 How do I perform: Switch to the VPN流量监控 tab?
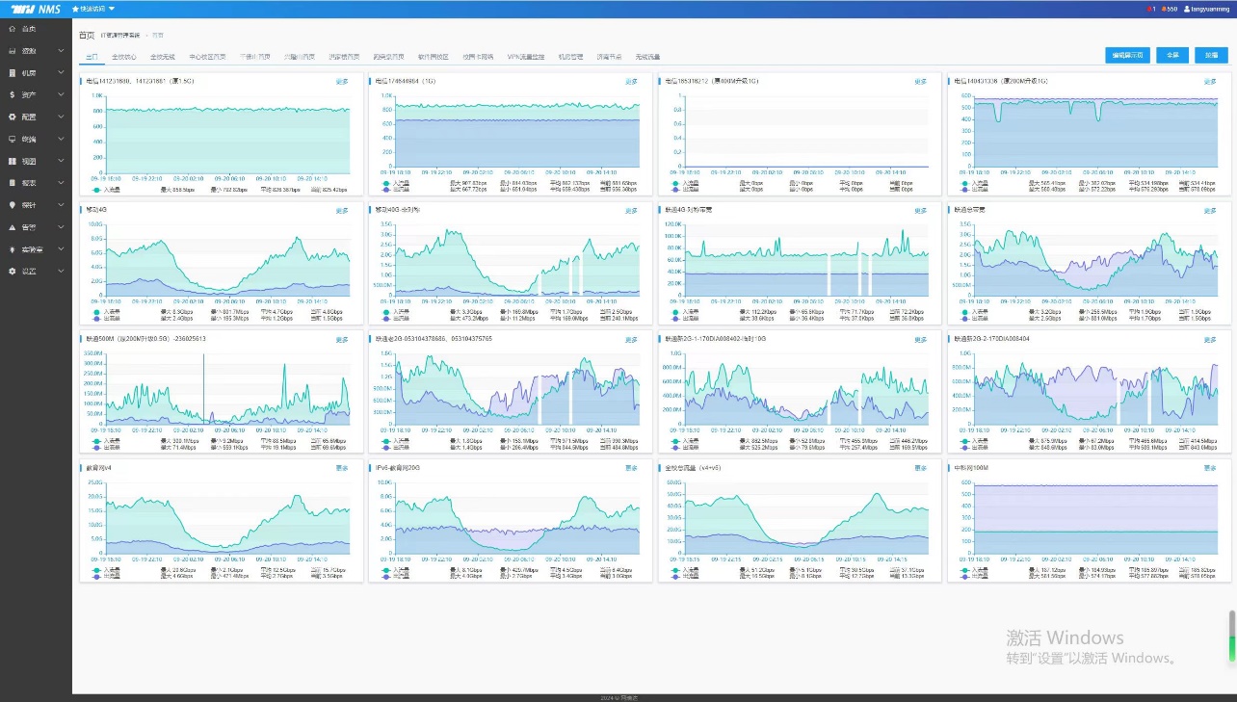(526, 57)
